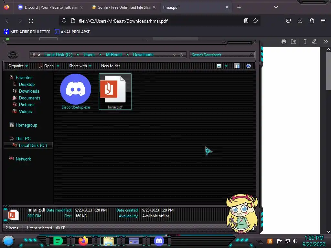Switch to the Discord browser tab

click(x=51, y=7)
